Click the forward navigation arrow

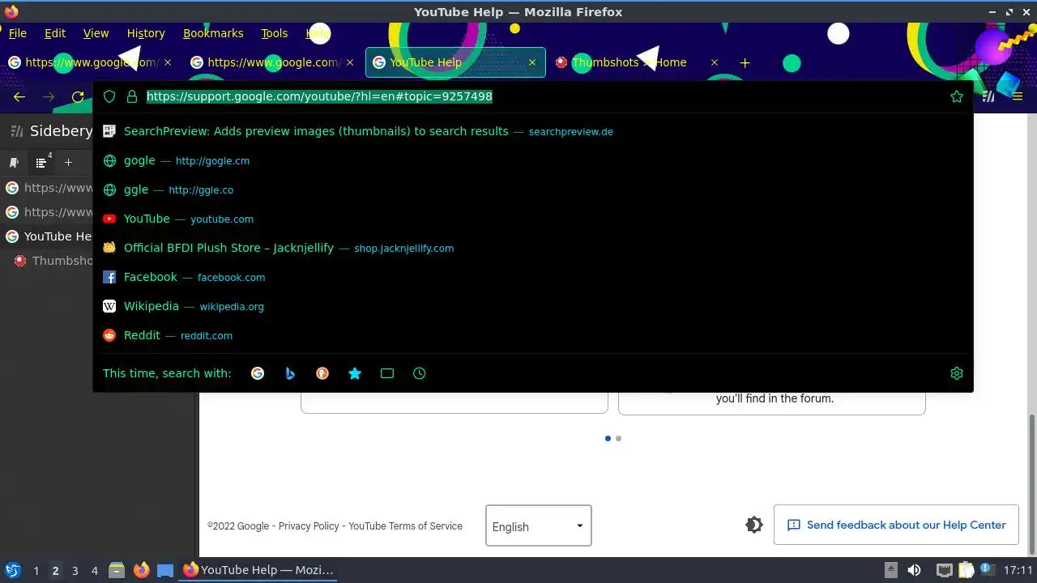tap(49, 97)
